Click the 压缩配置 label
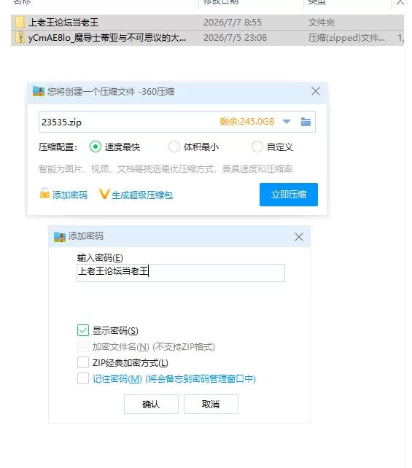This screenshot has width=412, height=468. pos(58,147)
